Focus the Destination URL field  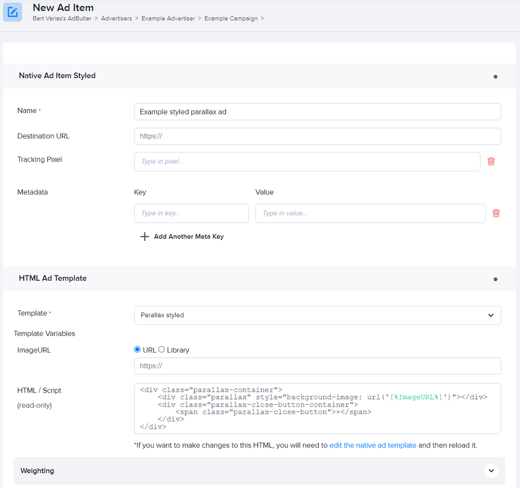(317, 136)
